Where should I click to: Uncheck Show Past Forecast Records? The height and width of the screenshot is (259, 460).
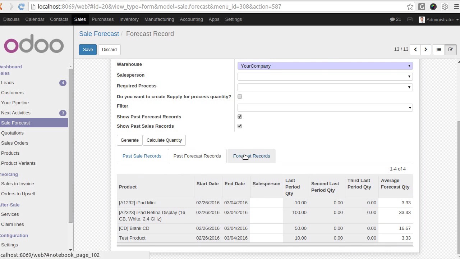[x=240, y=117]
